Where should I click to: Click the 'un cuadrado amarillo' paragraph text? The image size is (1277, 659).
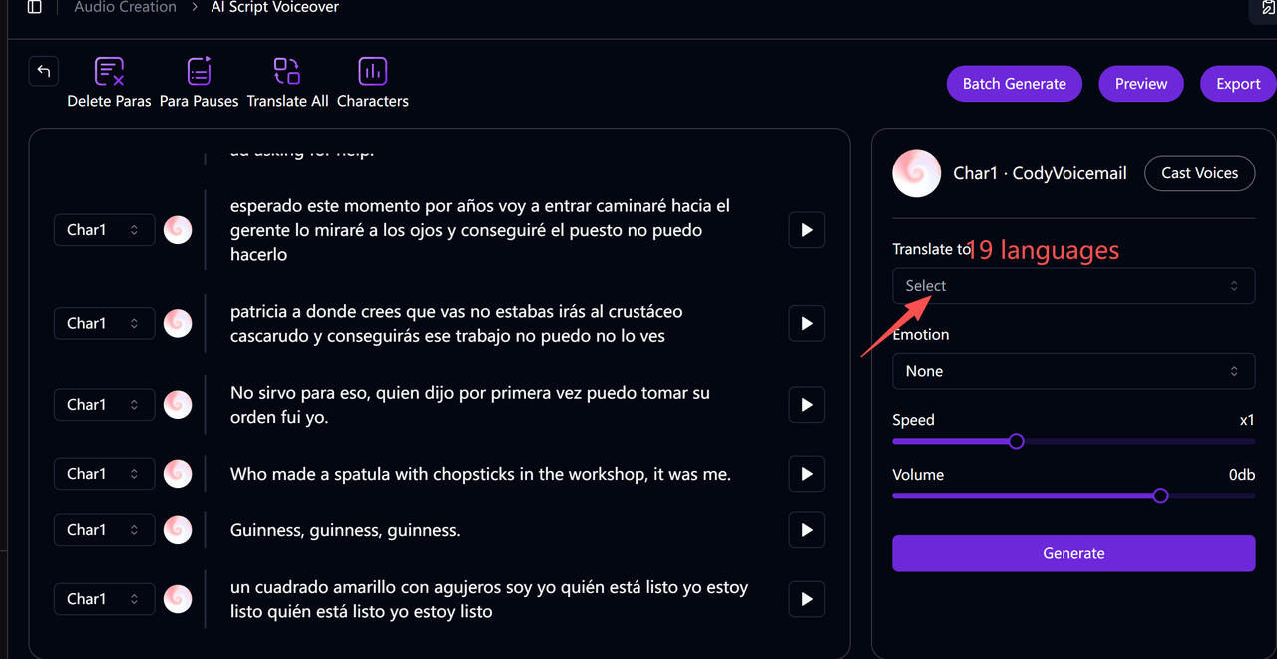tap(489, 599)
